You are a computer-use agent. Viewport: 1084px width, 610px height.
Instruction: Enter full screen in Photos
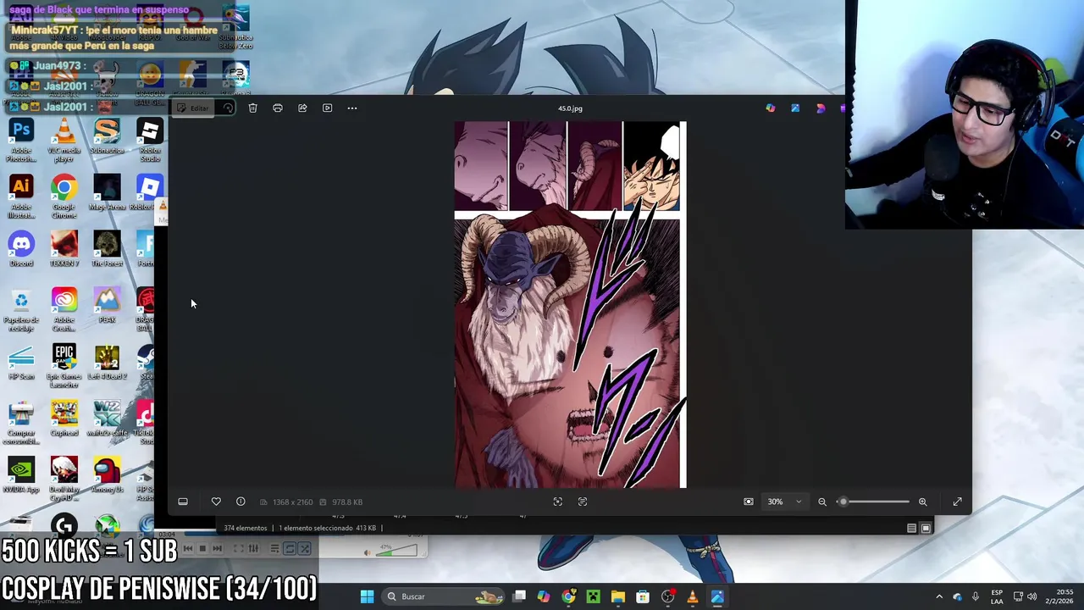click(x=958, y=502)
